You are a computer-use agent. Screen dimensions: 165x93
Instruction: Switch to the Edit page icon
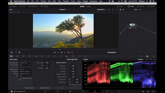pyautogui.click(x=70, y=91)
